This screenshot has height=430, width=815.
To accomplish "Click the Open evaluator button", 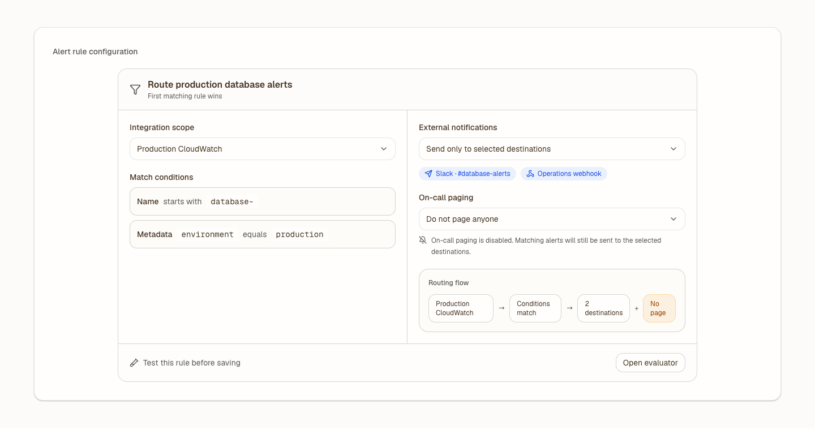I will pos(650,363).
